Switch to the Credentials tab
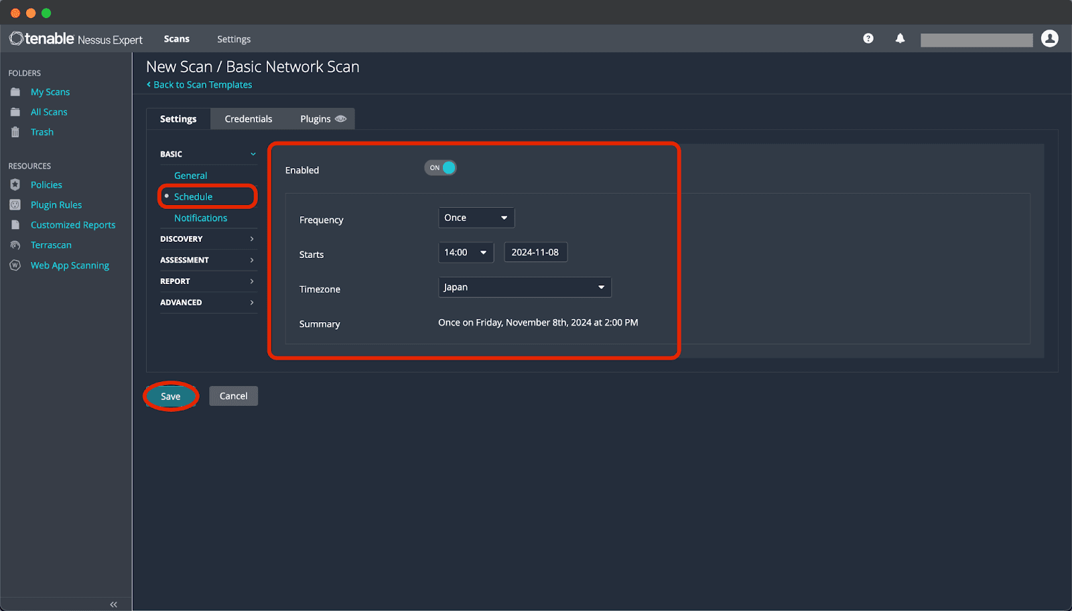This screenshot has height=611, width=1072. click(249, 119)
